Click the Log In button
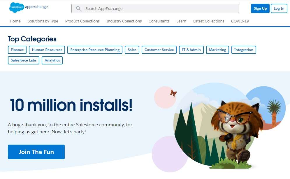 [279, 8]
